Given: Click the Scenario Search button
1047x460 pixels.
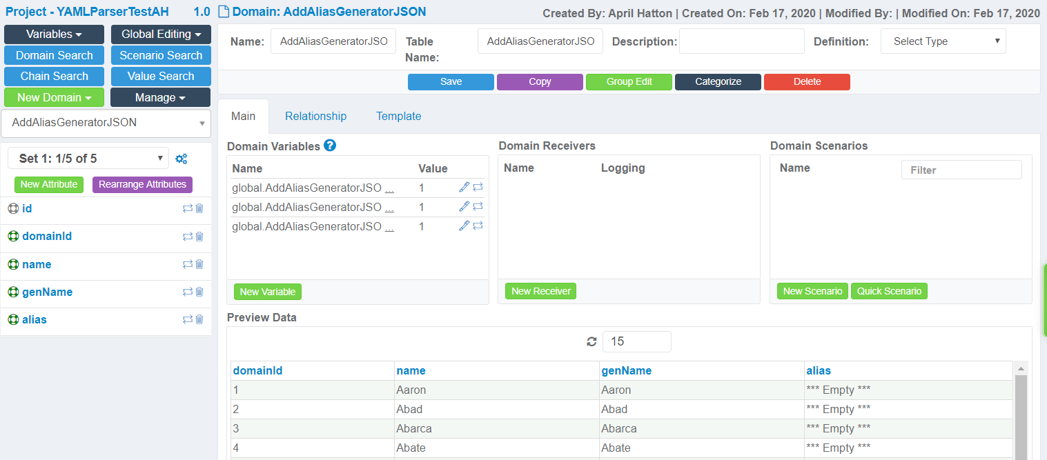Looking at the screenshot, I should pyautogui.click(x=161, y=55).
